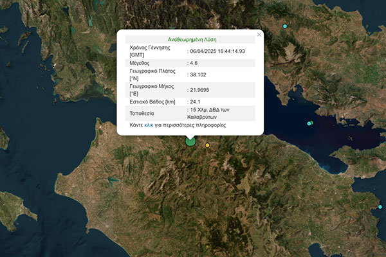Click the "Τοποθεσία" row label
386x257 pixels.
point(143,113)
